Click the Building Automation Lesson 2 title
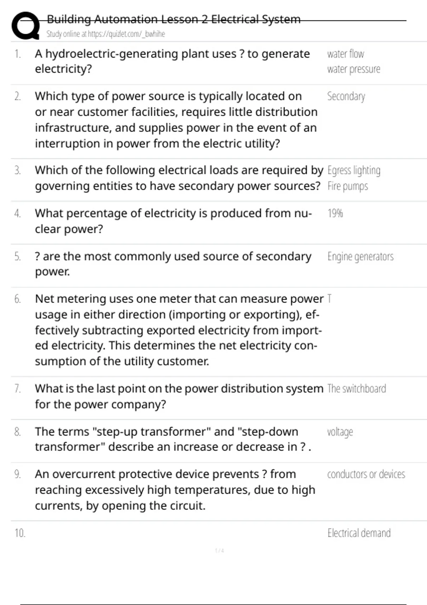Image resolution: width=427 pixels, height=605 pixels. [x=174, y=19]
